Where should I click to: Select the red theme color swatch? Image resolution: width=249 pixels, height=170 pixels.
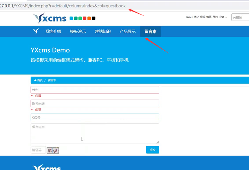point(85,18)
